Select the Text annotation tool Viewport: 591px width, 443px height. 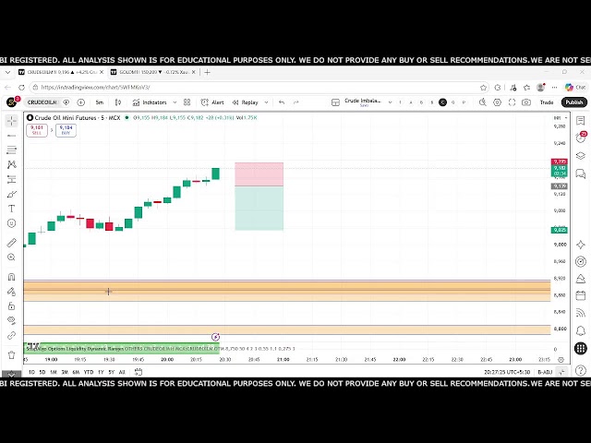12,209
